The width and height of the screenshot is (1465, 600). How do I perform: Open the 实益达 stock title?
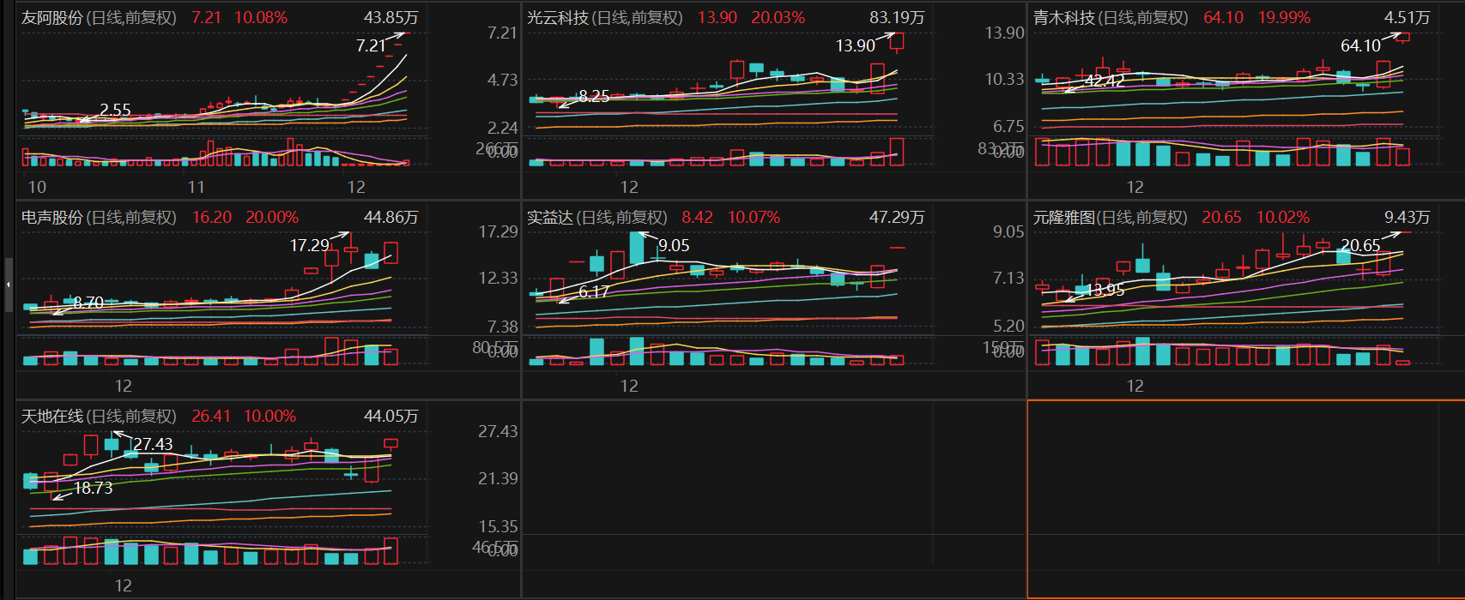tap(596, 218)
